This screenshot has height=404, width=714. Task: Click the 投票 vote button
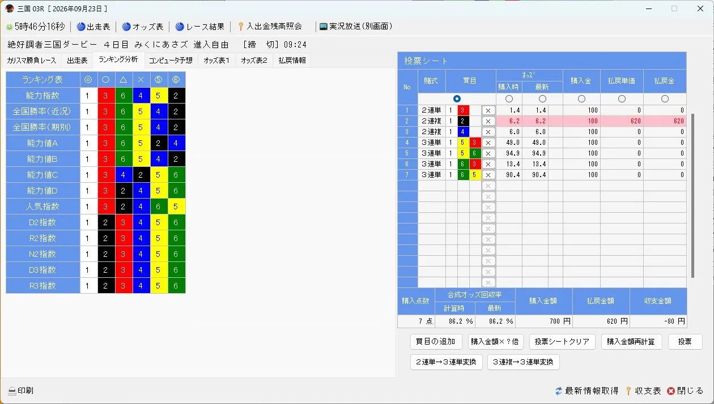685,342
